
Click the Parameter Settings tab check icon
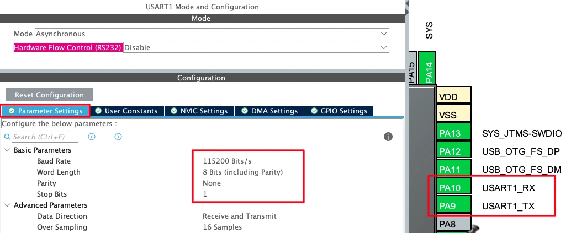(x=12, y=111)
